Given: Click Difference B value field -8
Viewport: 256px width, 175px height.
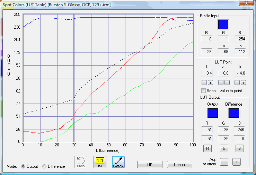Looking at the screenshot, I should pyautogui.click(x=239, y=138).
